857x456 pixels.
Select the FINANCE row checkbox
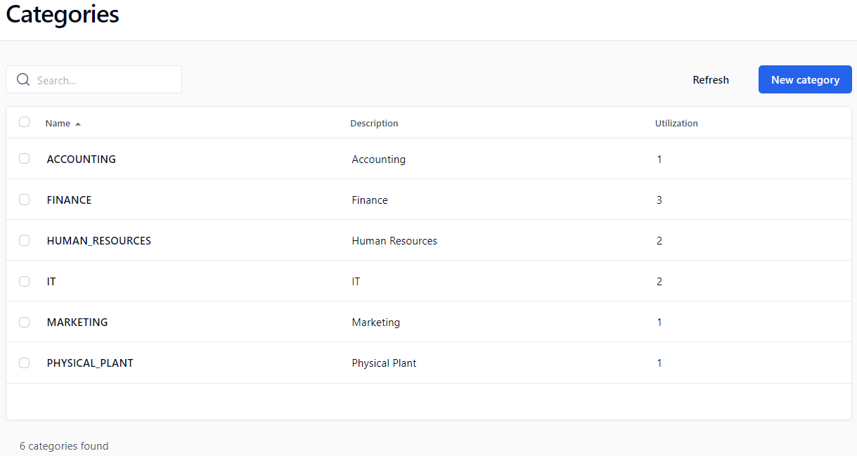25,200
